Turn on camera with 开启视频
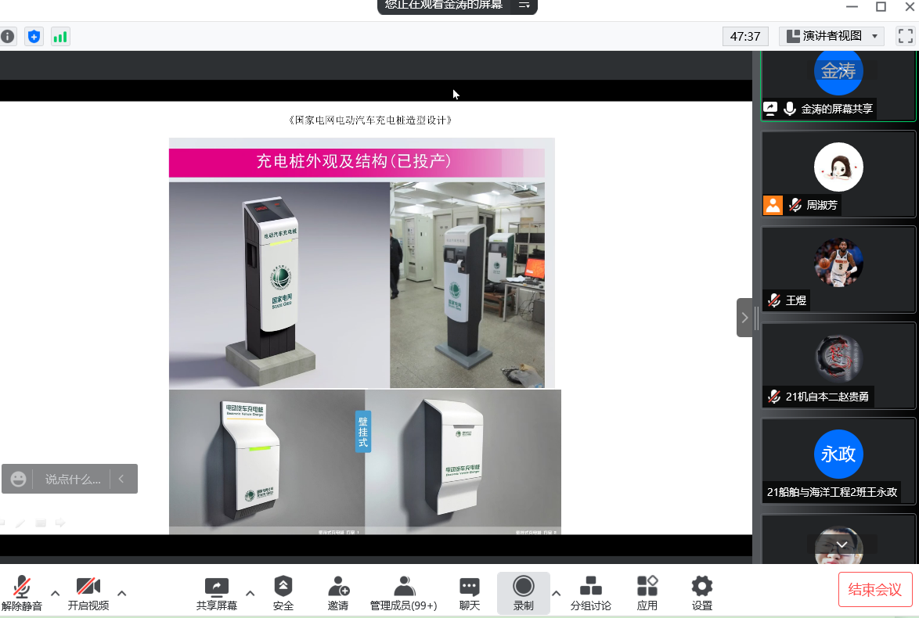Image resolution: width=919 pixels, height=618 pixels. [88, 593]
